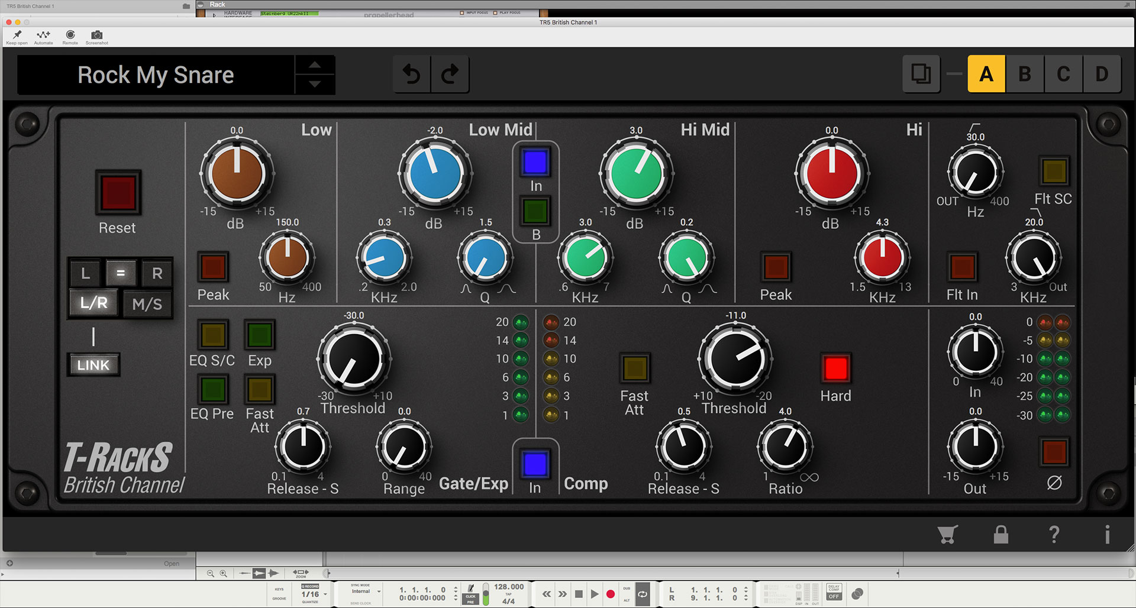
Task: Switch to L/R processing mode
Action: click(x=94, y=303)
